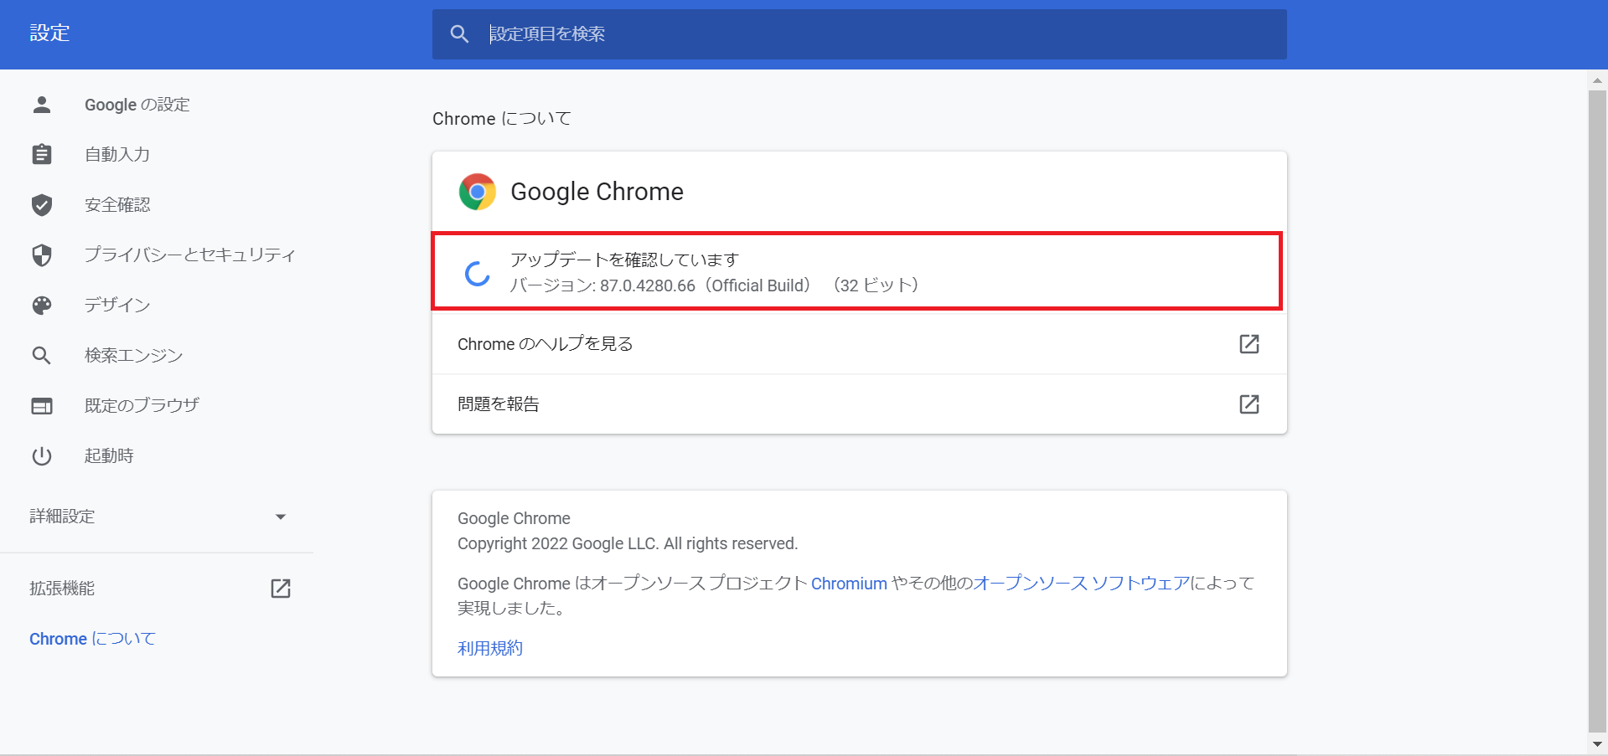The height and width of the screenshot is (756, 1608).
Task: Expand the 詳細設定 section arrow
Action: tap(281, 517)
